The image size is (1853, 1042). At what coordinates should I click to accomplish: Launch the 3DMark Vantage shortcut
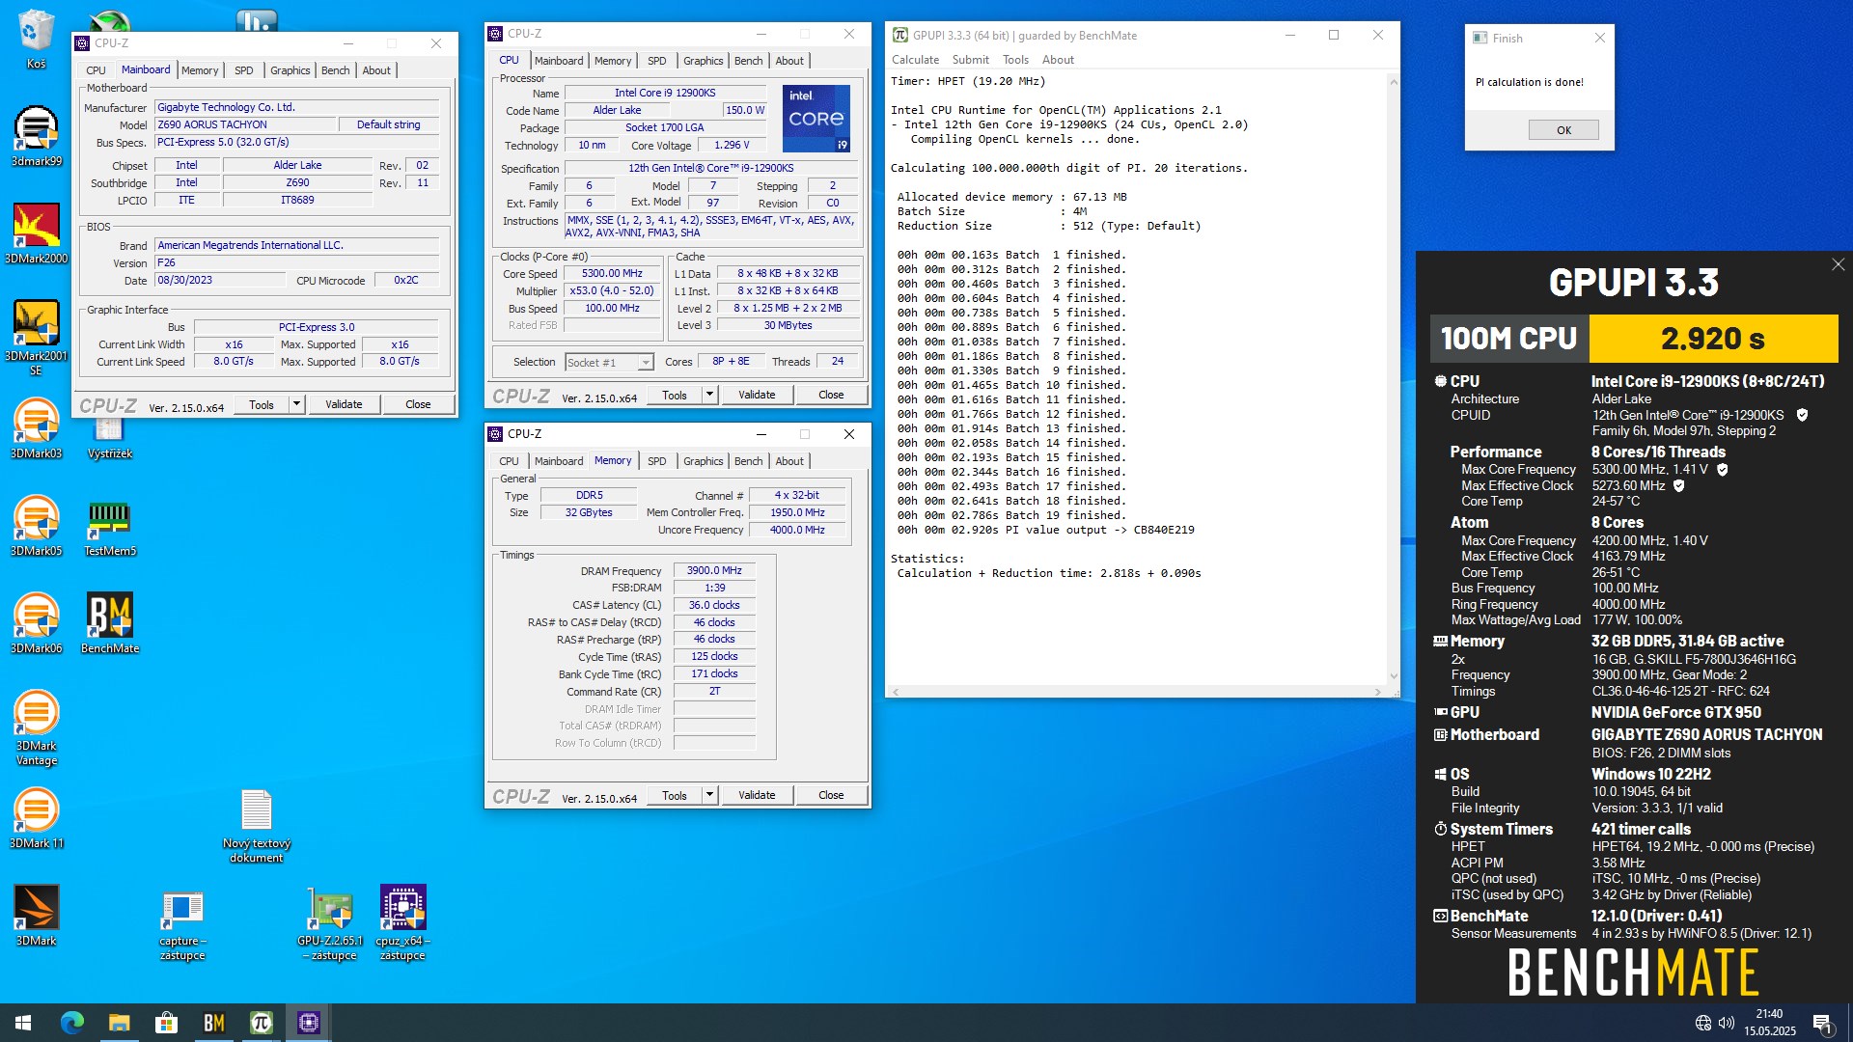tap(36, 727)
